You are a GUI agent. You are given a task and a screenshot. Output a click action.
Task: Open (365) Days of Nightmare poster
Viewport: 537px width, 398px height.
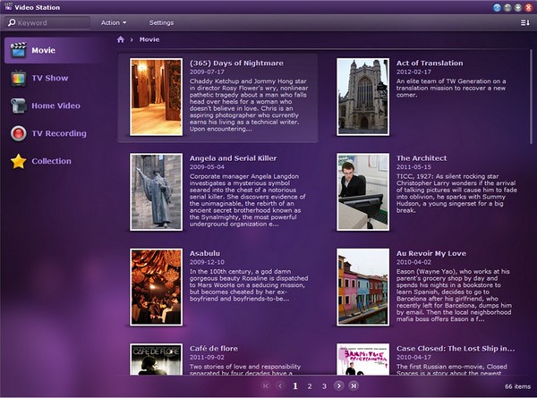156,97
